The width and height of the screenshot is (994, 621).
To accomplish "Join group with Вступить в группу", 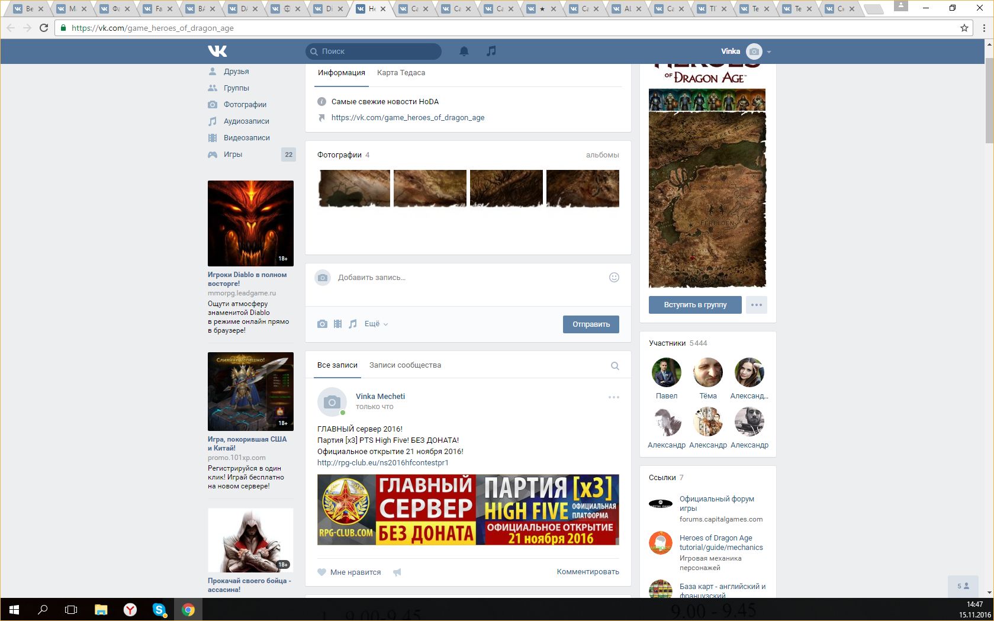I will pos(695,305).
